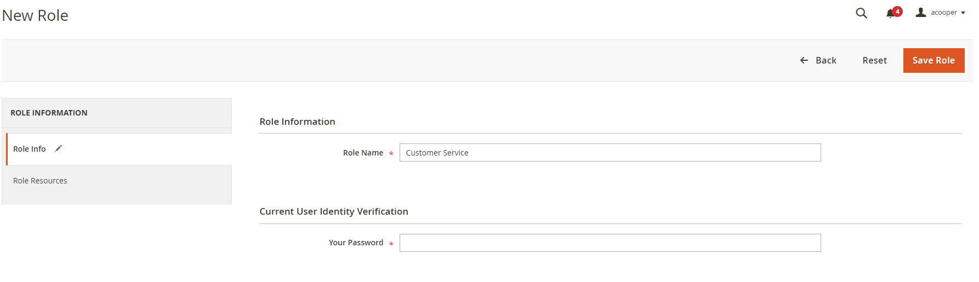The height and width of the screenshot is (282, 979).
Task: Focus the Role Name text field
Action: [x=610, y=153]
